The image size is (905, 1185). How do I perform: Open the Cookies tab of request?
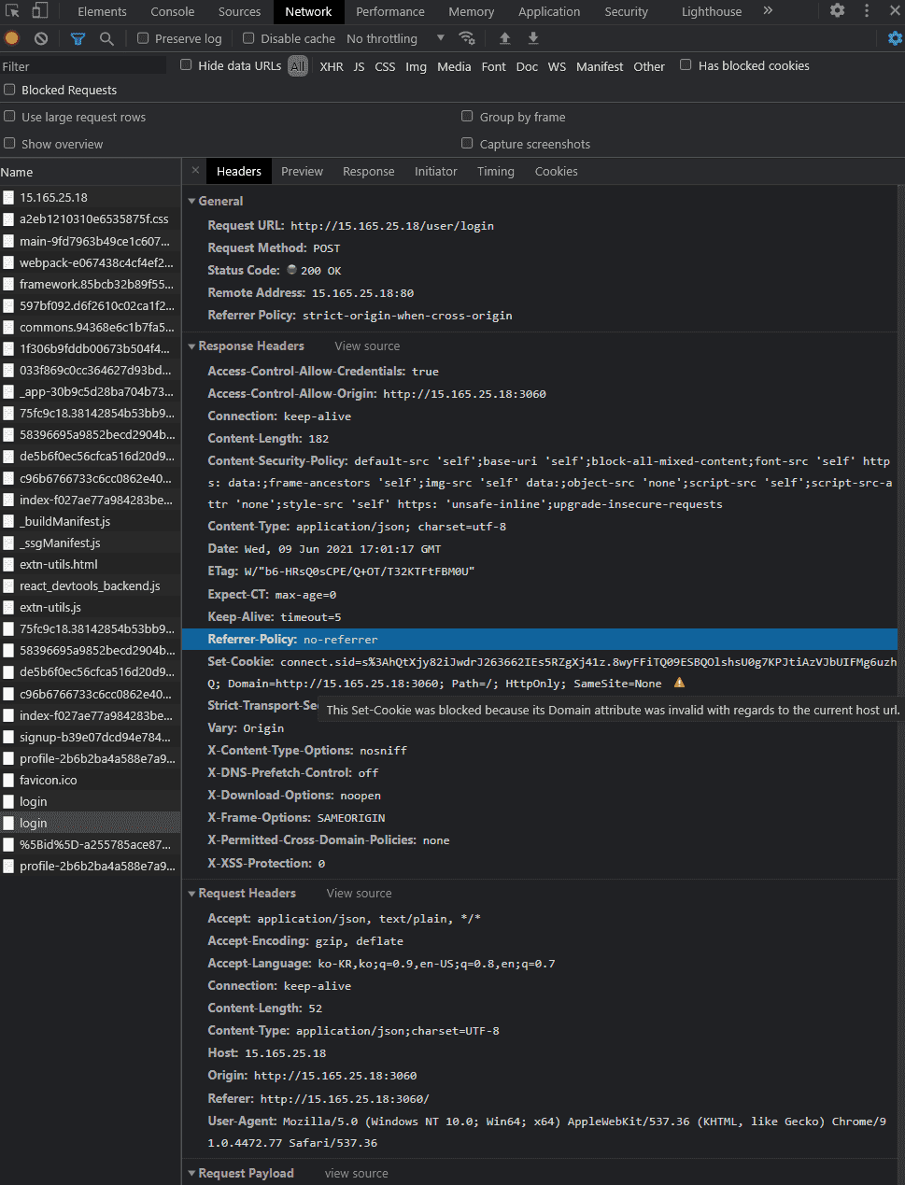(x=556, y=172)
